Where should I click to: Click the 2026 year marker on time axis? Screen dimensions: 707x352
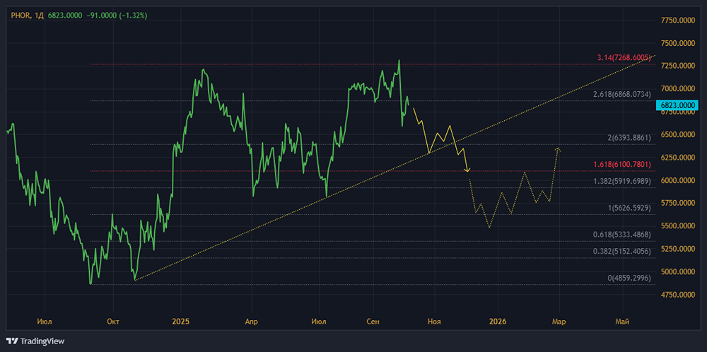[x=498, y=322]
